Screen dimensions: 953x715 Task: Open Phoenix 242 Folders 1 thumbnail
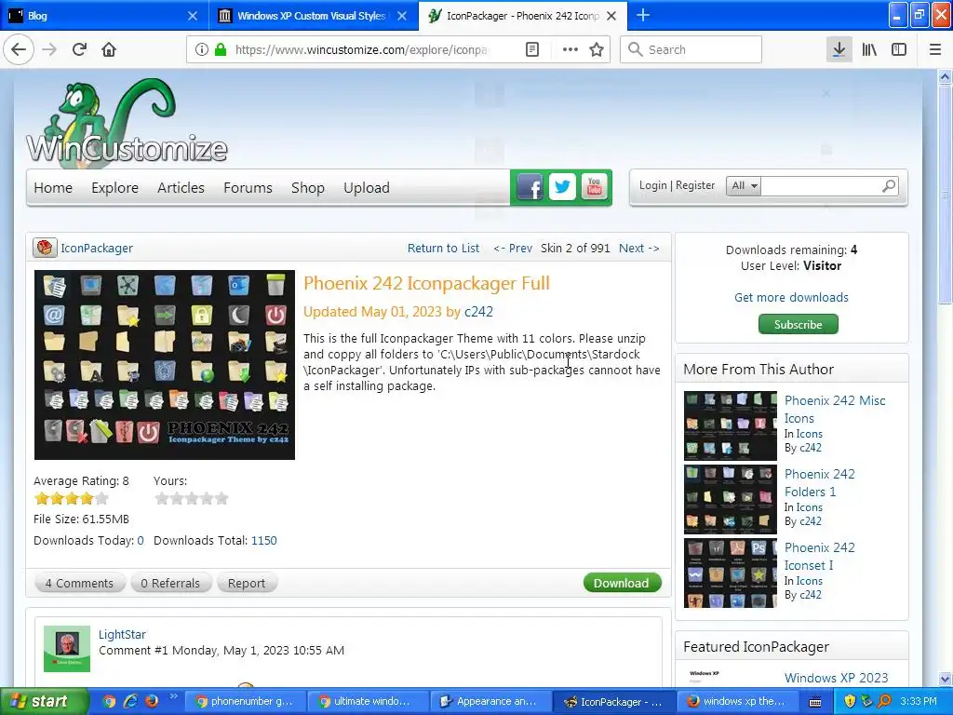(730, 499)
